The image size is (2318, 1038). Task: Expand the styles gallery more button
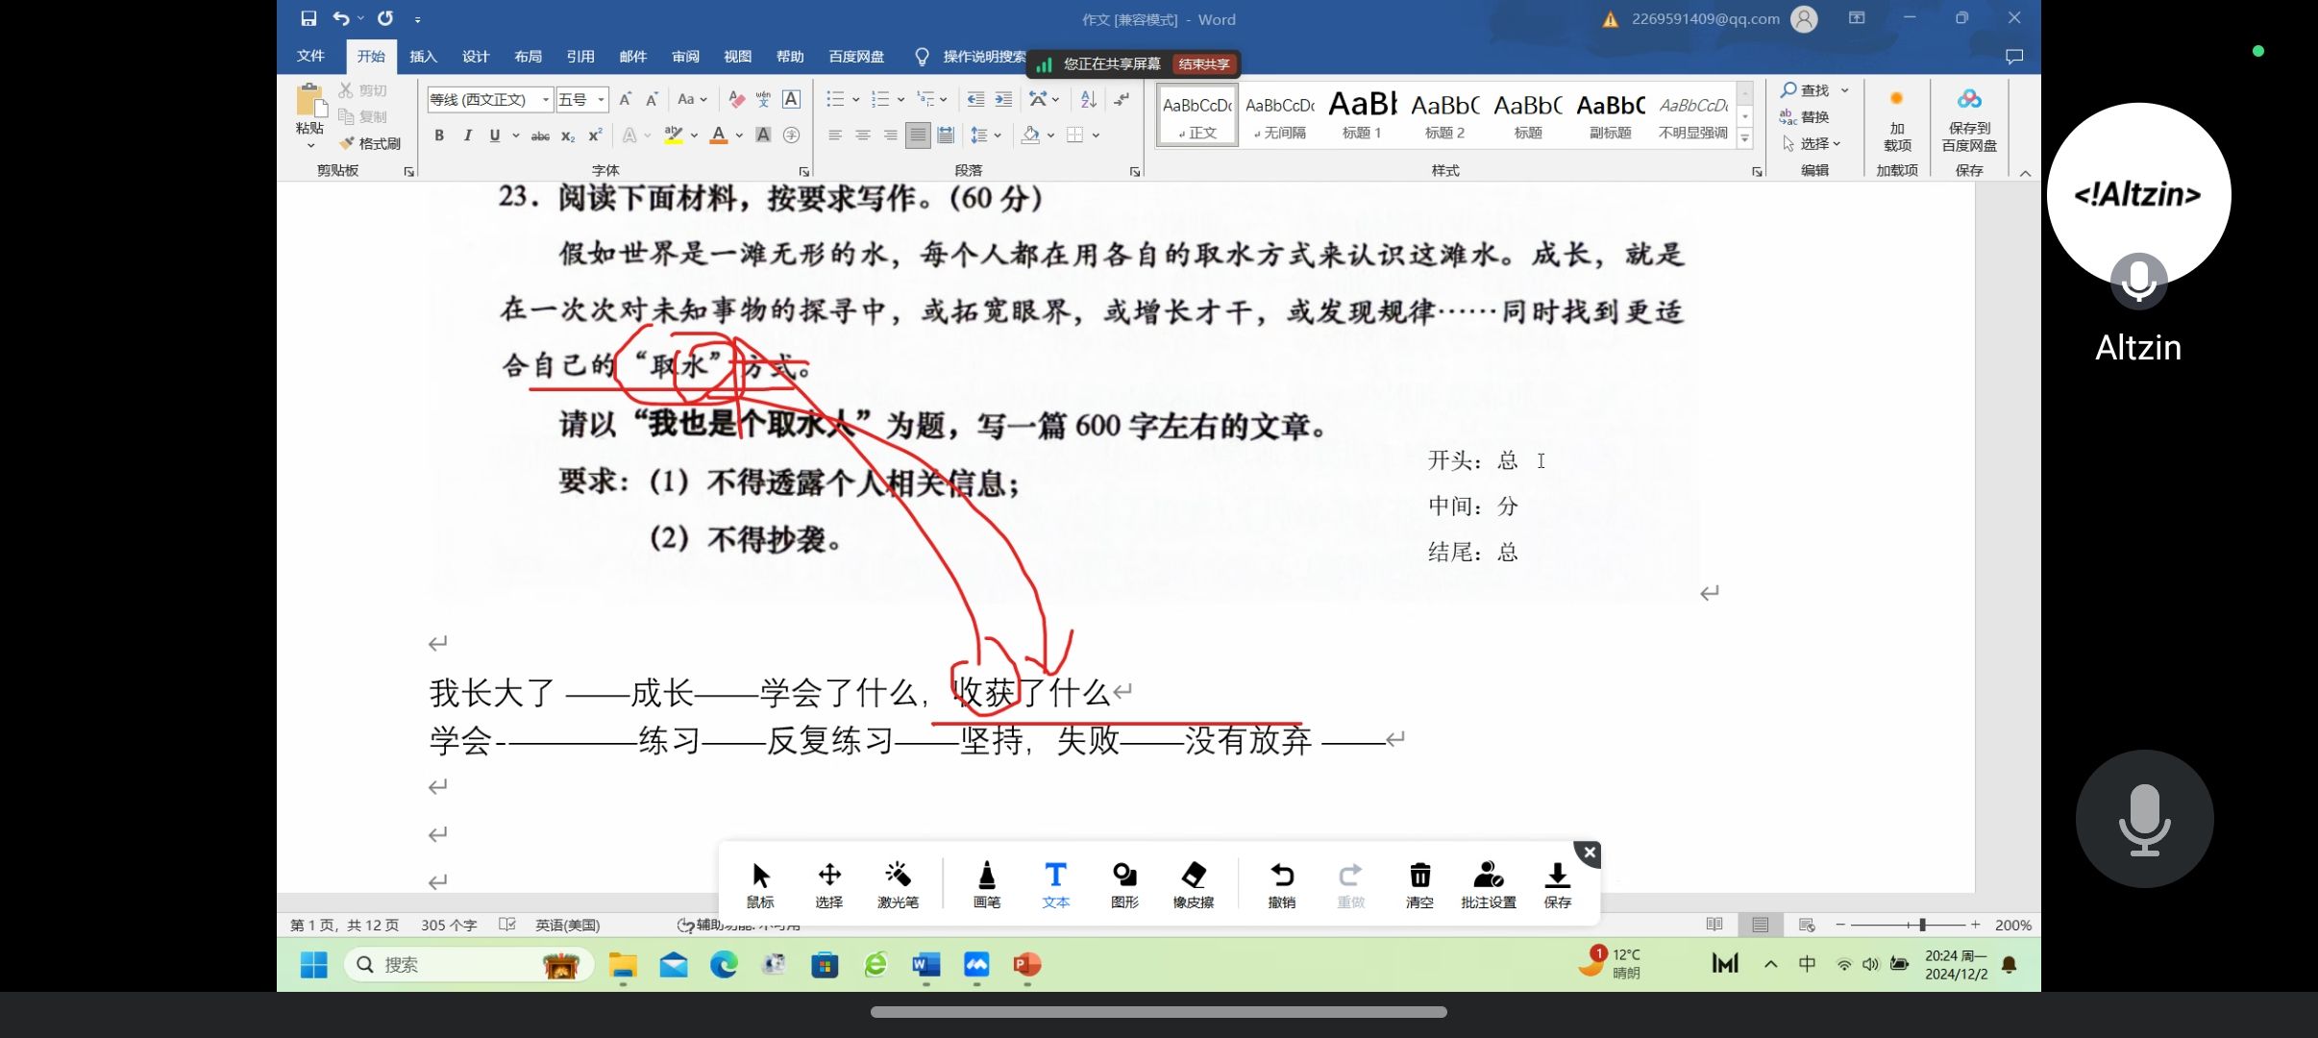(1745, 139)
